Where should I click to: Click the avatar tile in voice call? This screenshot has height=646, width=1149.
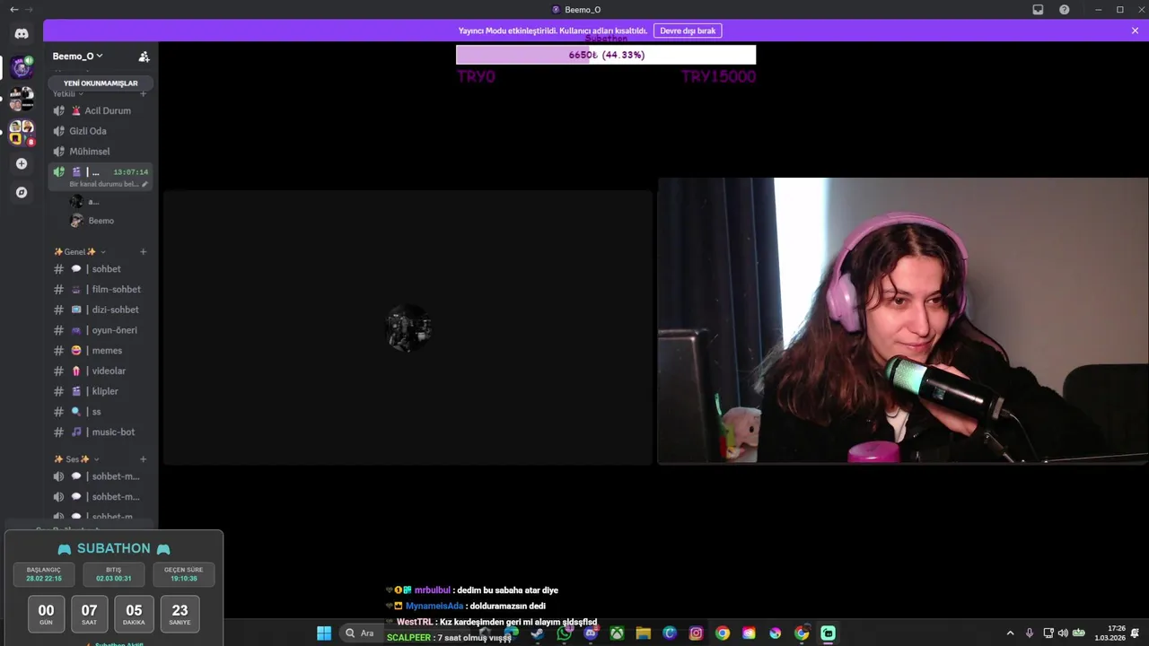pyautogui.click(x=408, y=327)
